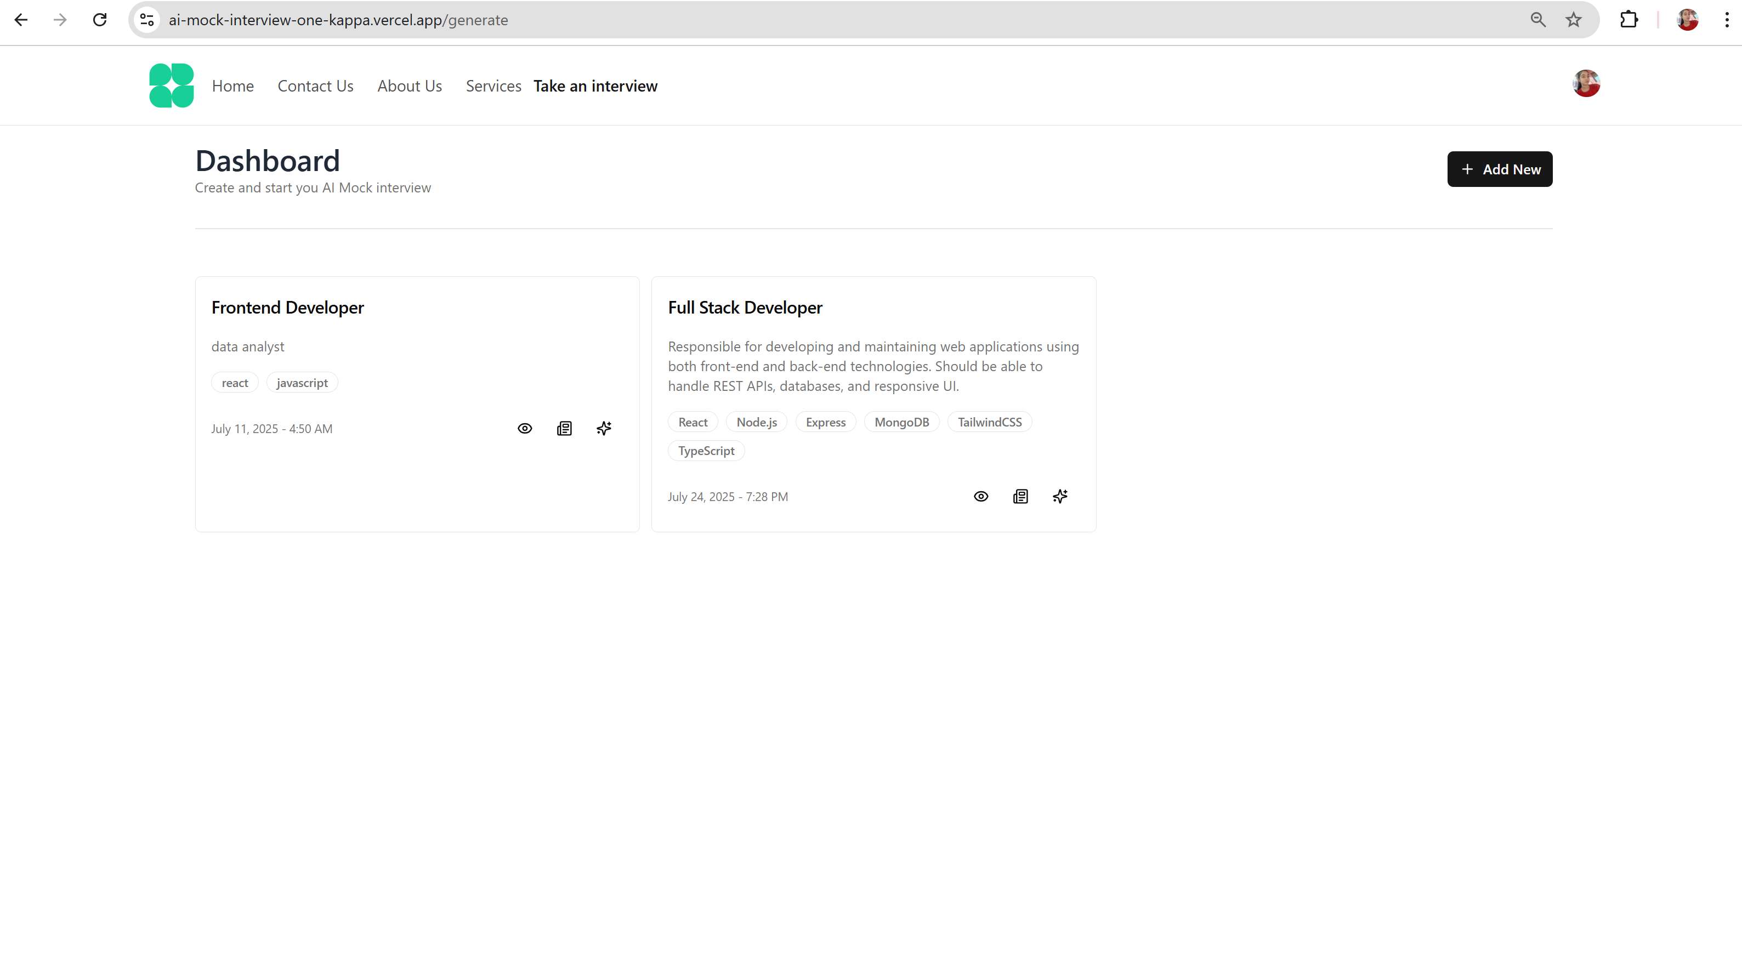The image size is (1742, 978).
Task: Start interview via sparkles icon on Frontend card
Action: point(604,429)
